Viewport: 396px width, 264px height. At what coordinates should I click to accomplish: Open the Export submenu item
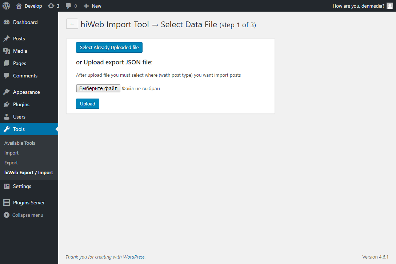(x=11, y=163)
